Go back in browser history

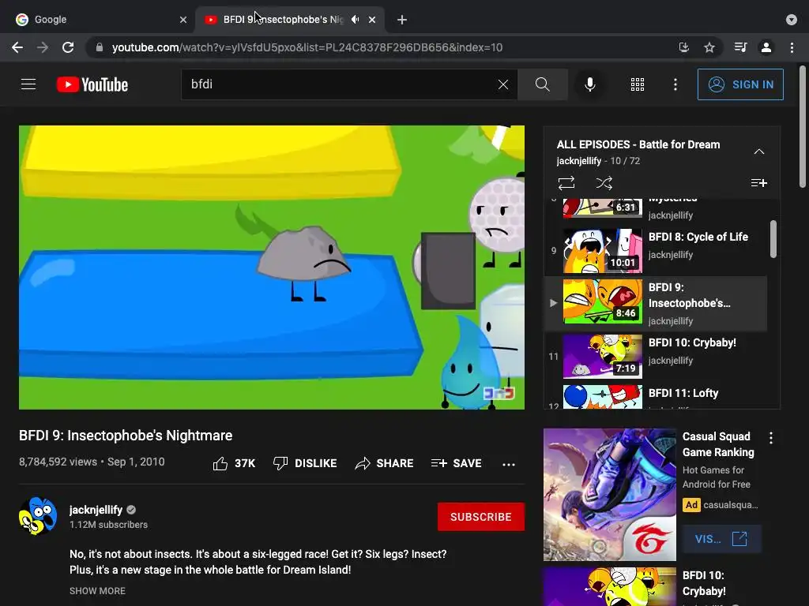(x=17, y=47)
